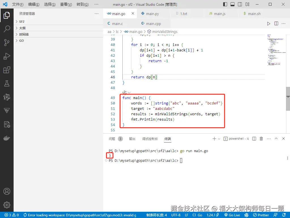290x218 pixels.
Task: Toggle bottom panel visibility in title bar
Action: (x=233, y=4)
